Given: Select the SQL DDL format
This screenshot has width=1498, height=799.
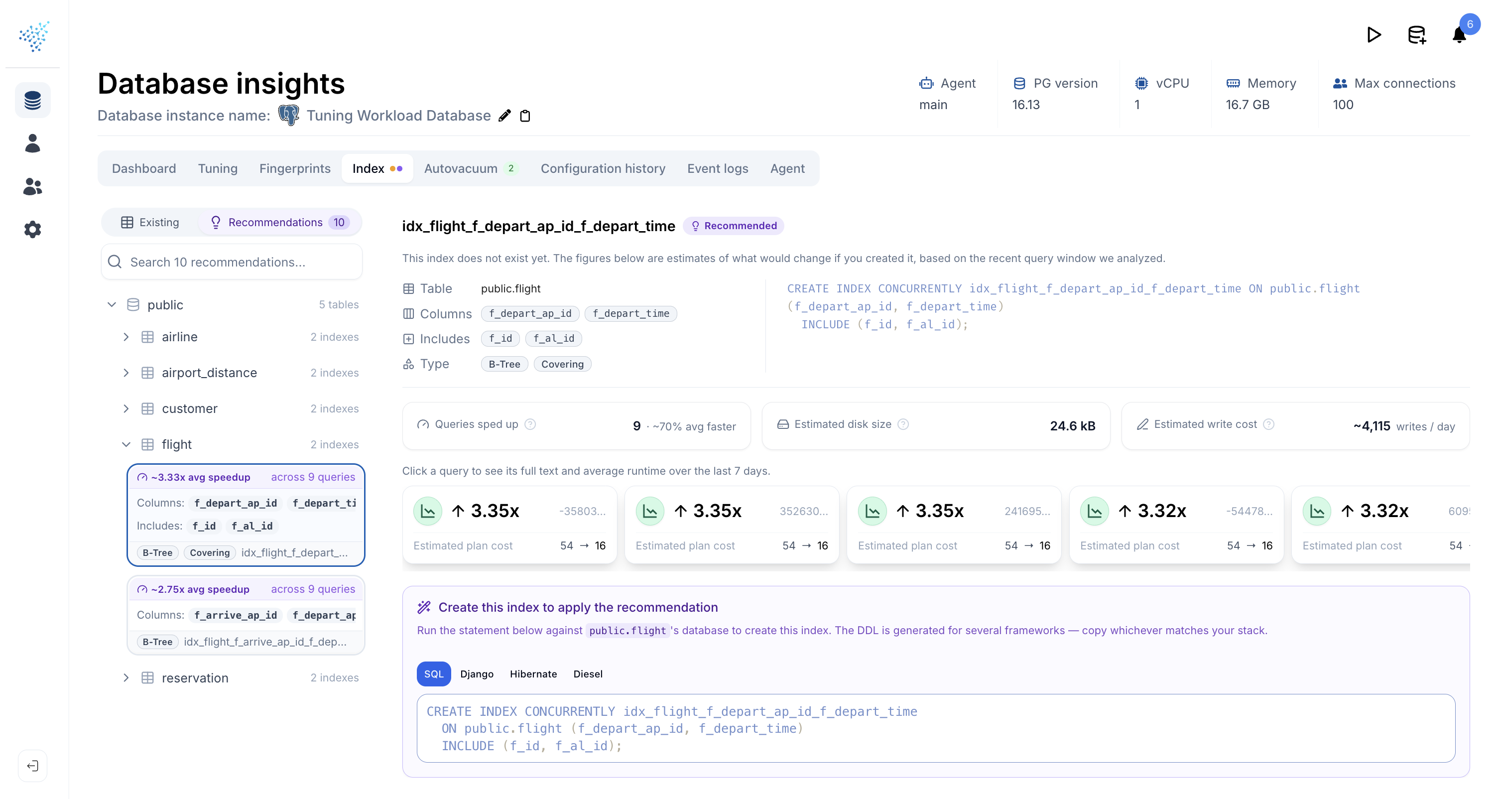Looking at the screenshot, I should tap(433, 674).
